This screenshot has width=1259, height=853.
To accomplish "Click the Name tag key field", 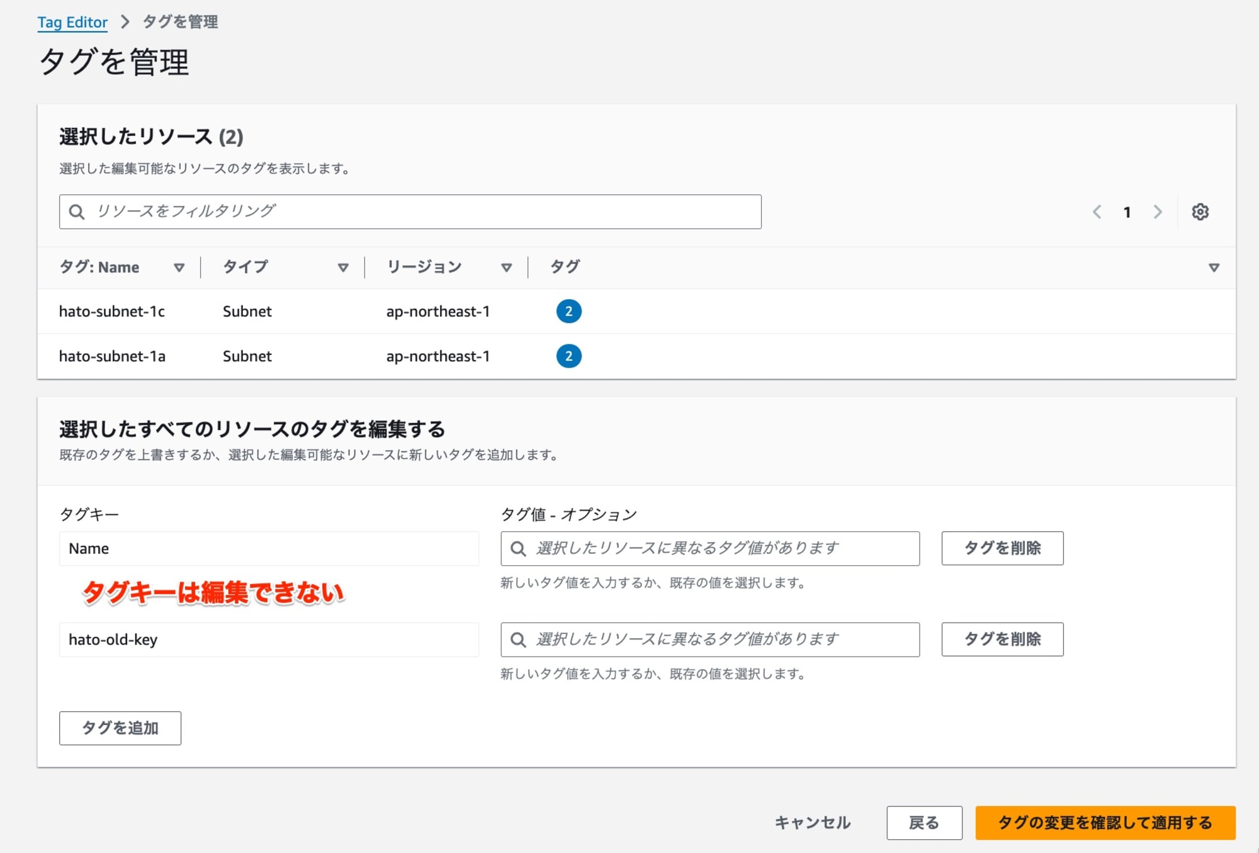I will [x=269, y=548].
